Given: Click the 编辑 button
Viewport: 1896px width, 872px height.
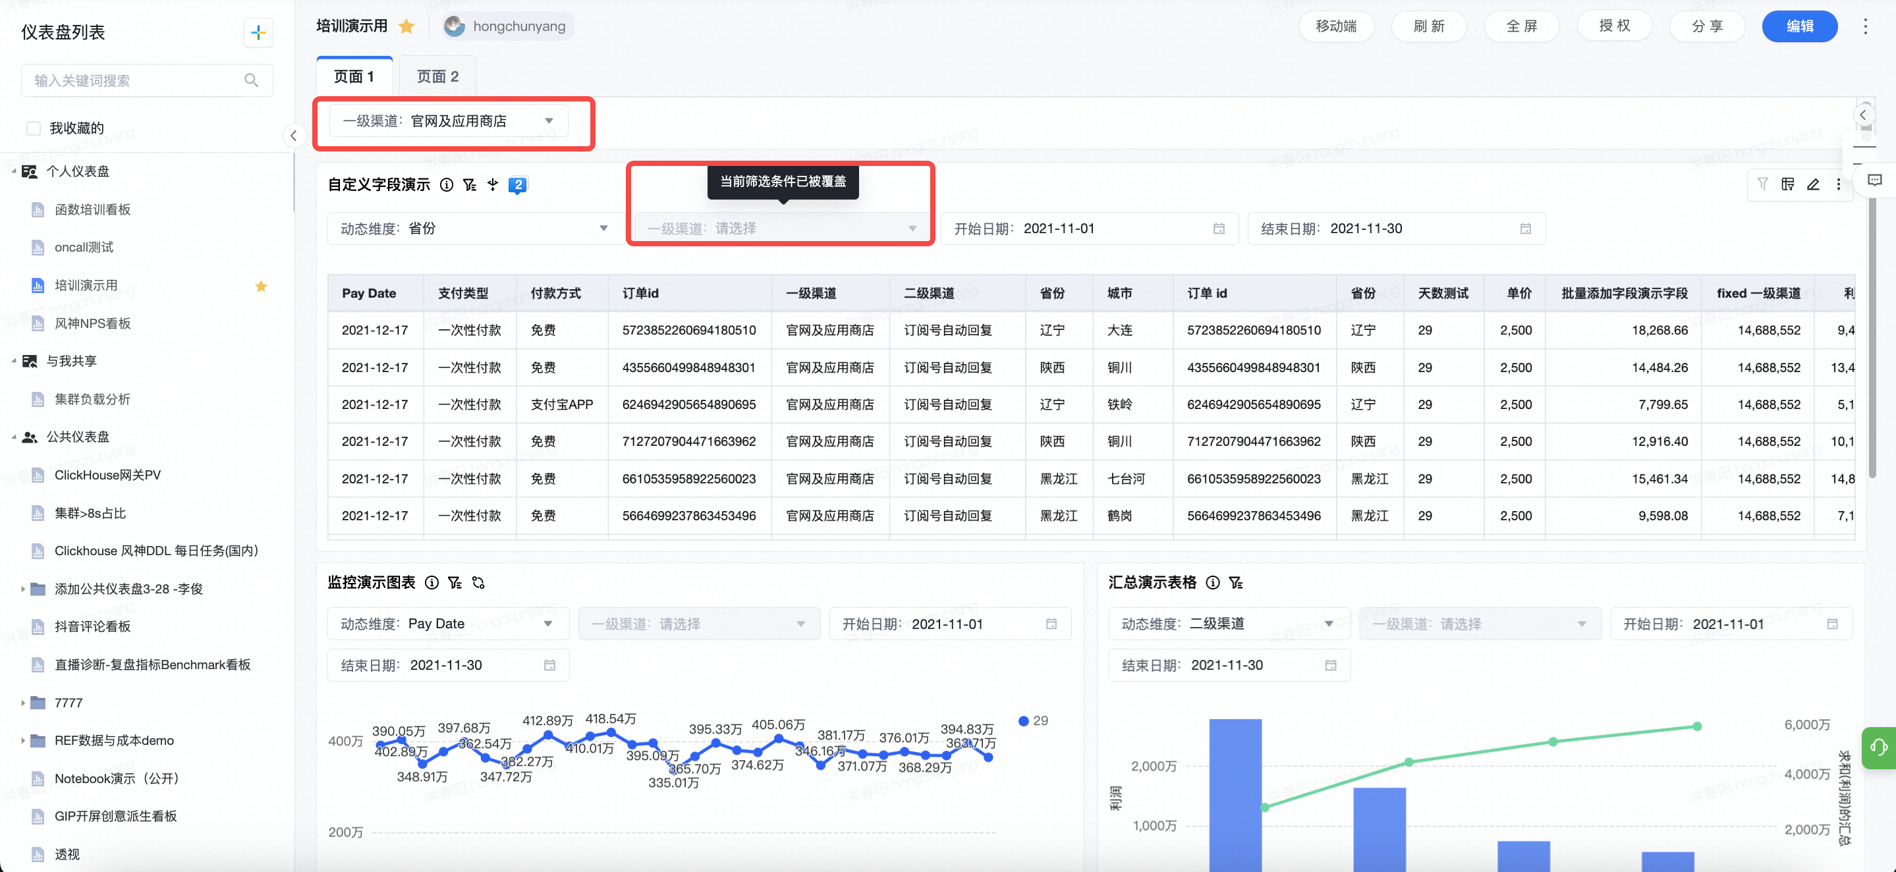Looking at the screenshot, I should [x=1799, y=26].
